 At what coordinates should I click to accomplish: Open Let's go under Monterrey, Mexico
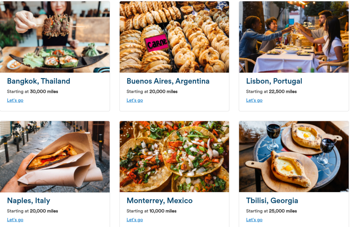point(134,219)
